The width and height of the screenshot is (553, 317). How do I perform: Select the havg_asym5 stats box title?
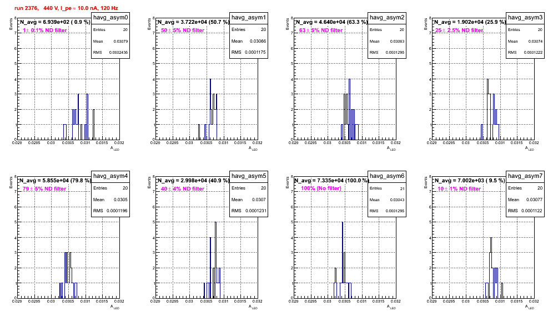[x=249, y=176]
